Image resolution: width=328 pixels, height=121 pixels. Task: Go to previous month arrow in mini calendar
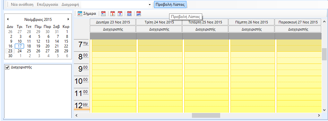click(x=8, y=19)
